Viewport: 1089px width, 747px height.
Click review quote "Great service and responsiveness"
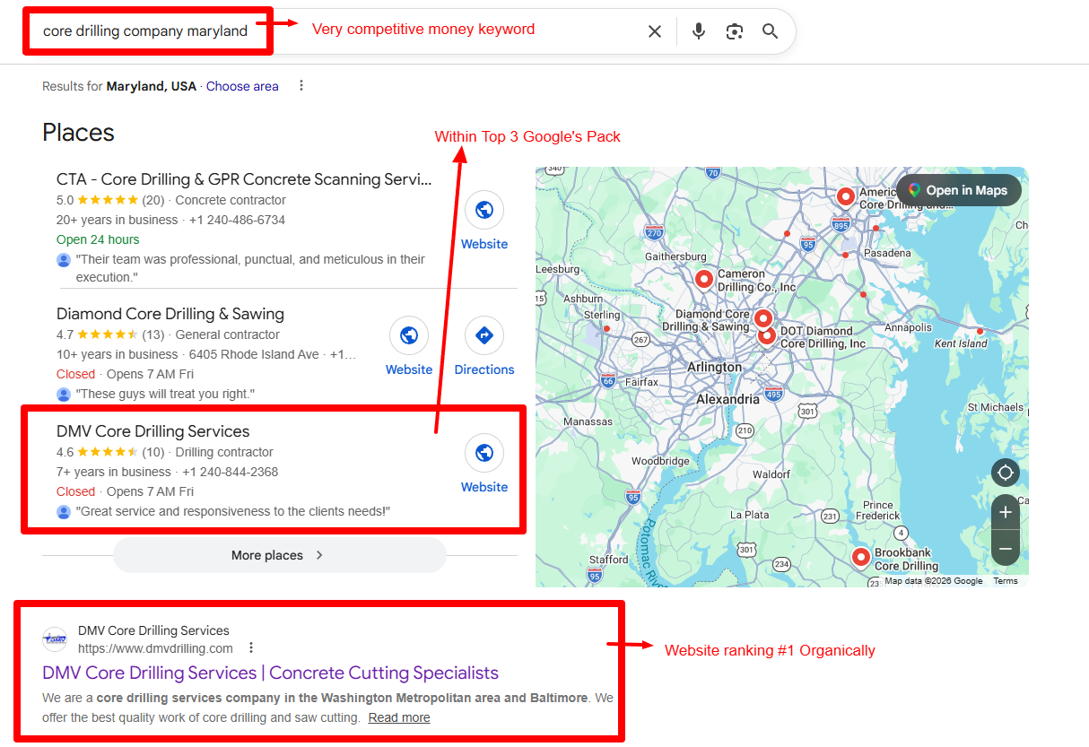pos(233,511)
